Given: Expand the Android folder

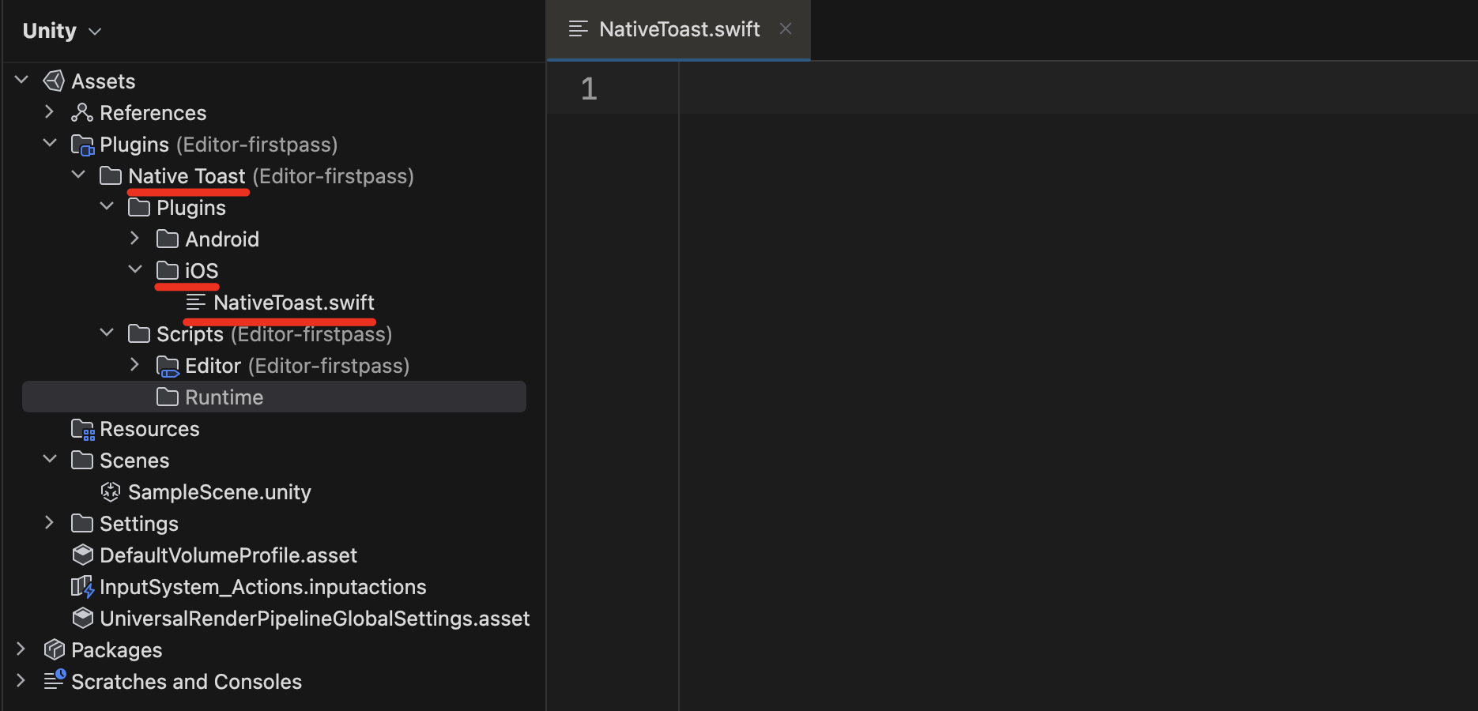Looking at the screenshot, I should (135, 239).
